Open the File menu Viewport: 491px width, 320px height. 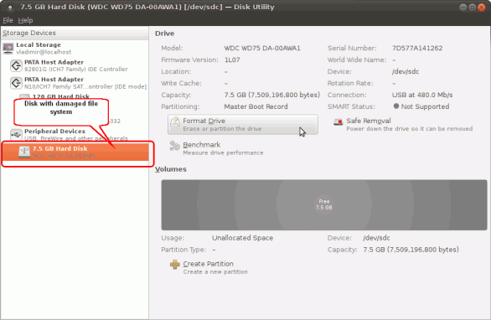coord(8,20)
